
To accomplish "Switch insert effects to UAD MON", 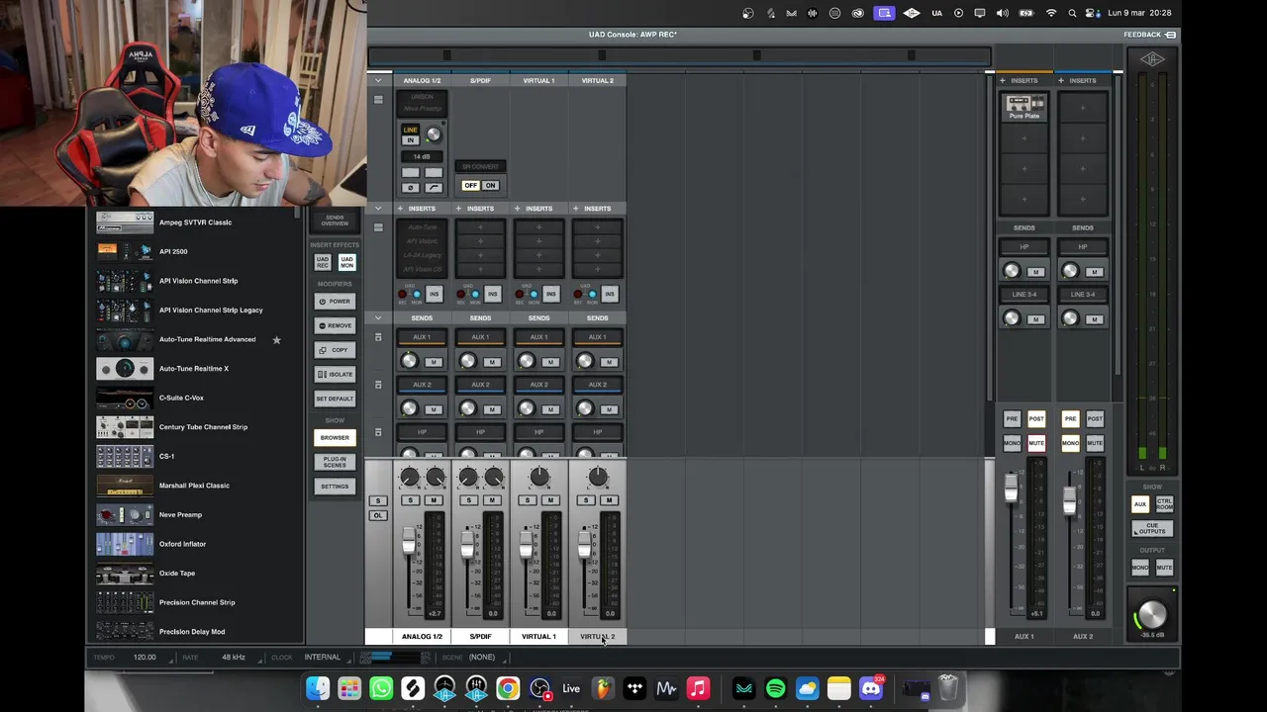I will [x=346, y=262].
